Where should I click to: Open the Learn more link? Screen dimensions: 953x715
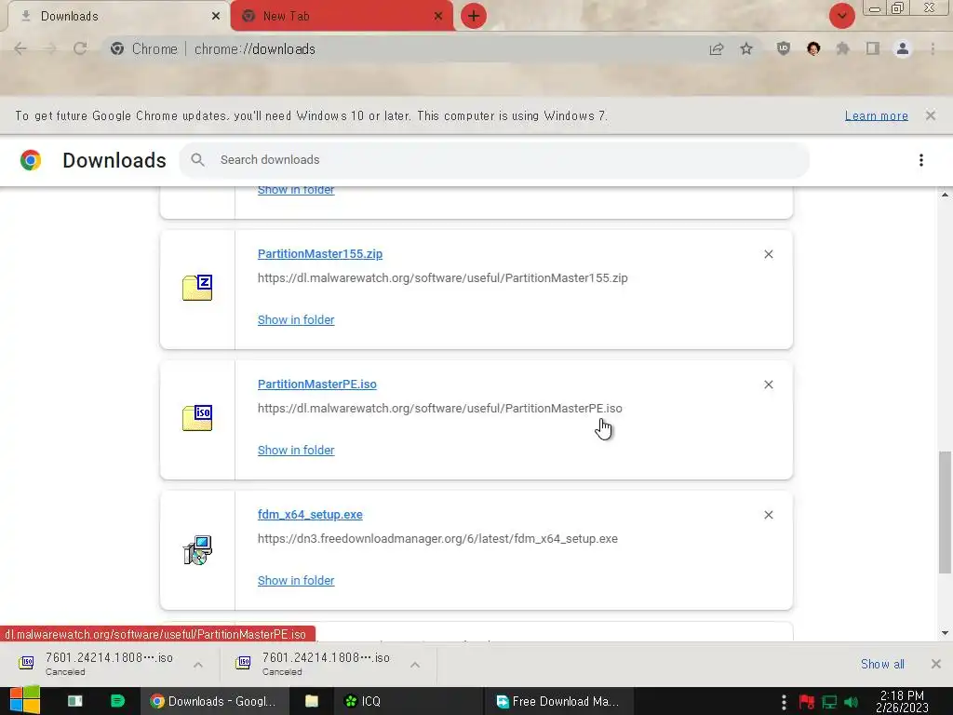tap(877, 115)
